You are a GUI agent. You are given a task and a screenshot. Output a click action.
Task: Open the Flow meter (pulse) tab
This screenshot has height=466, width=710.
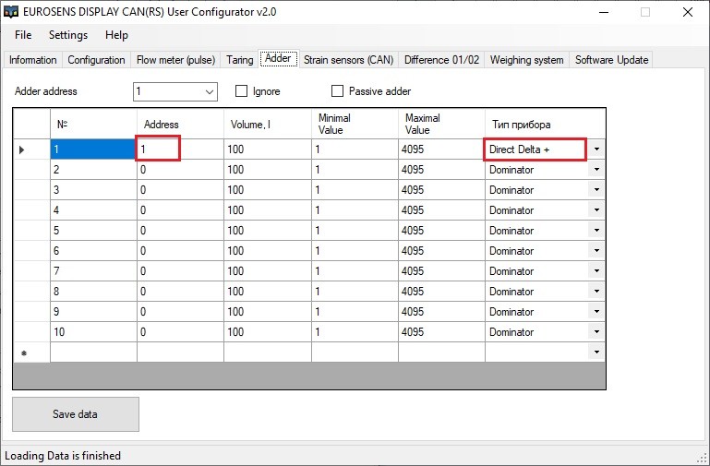175,60
